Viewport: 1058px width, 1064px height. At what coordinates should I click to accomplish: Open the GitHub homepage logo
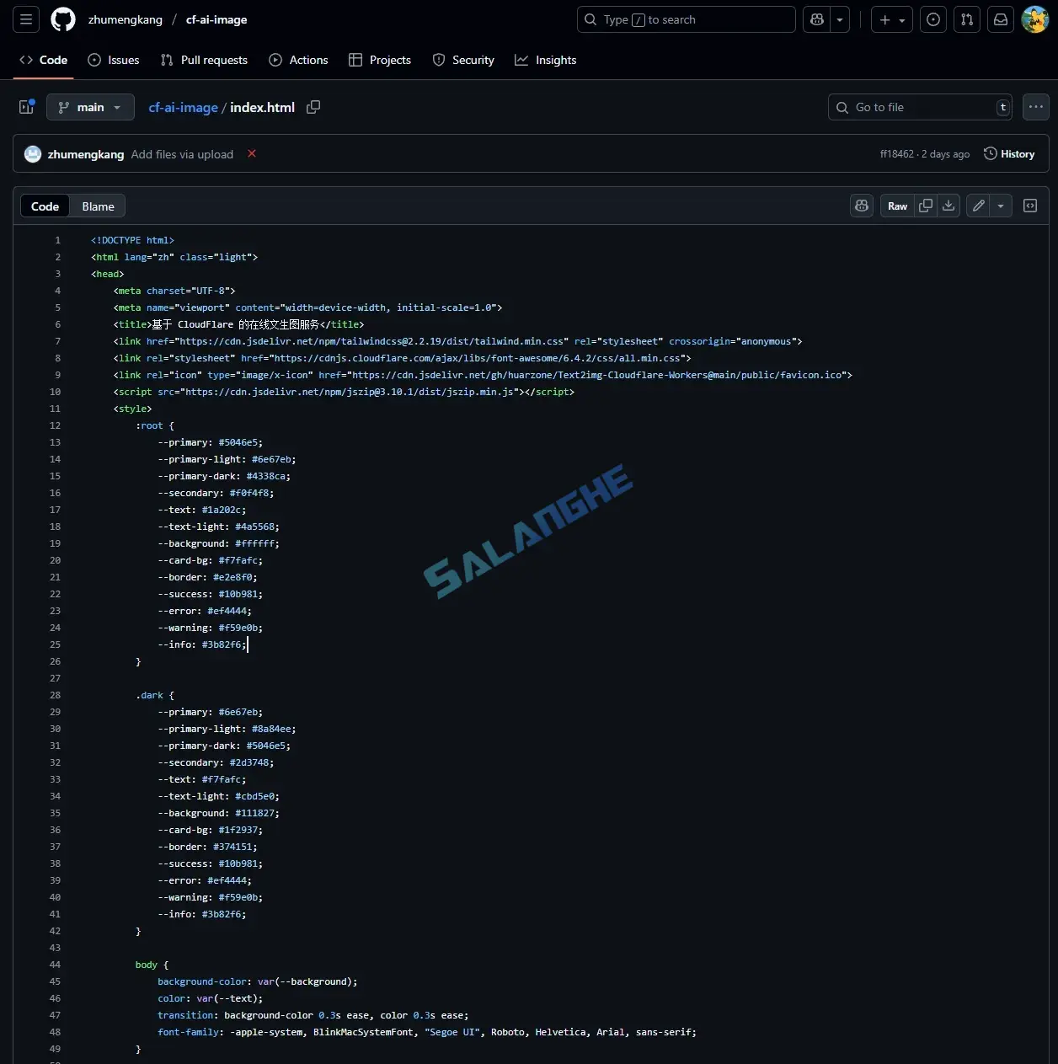[63, 19]
